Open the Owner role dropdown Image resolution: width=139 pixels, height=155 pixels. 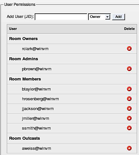coord(99,17)
